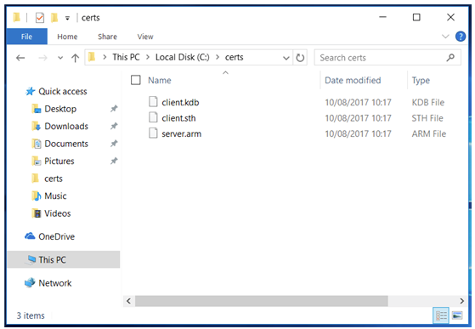
Task: Open the View ribbon tab
Action: 145,37
